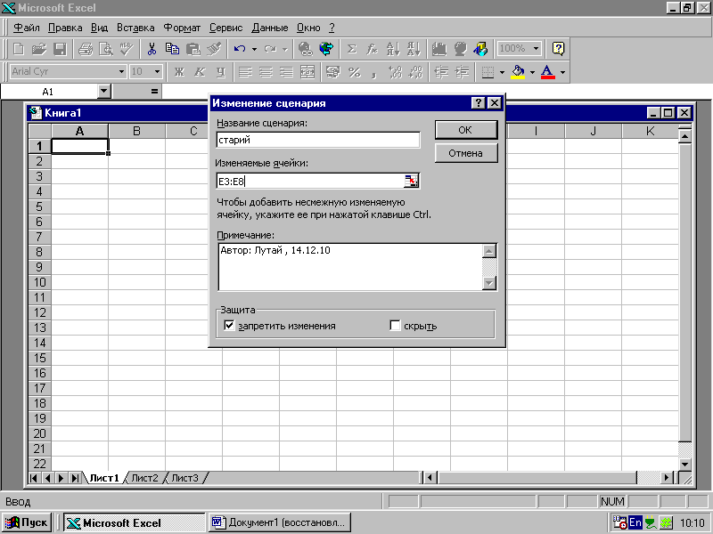The image size is (713, 534).
Task: Align text to the left
Action: (x=246, y=72)
